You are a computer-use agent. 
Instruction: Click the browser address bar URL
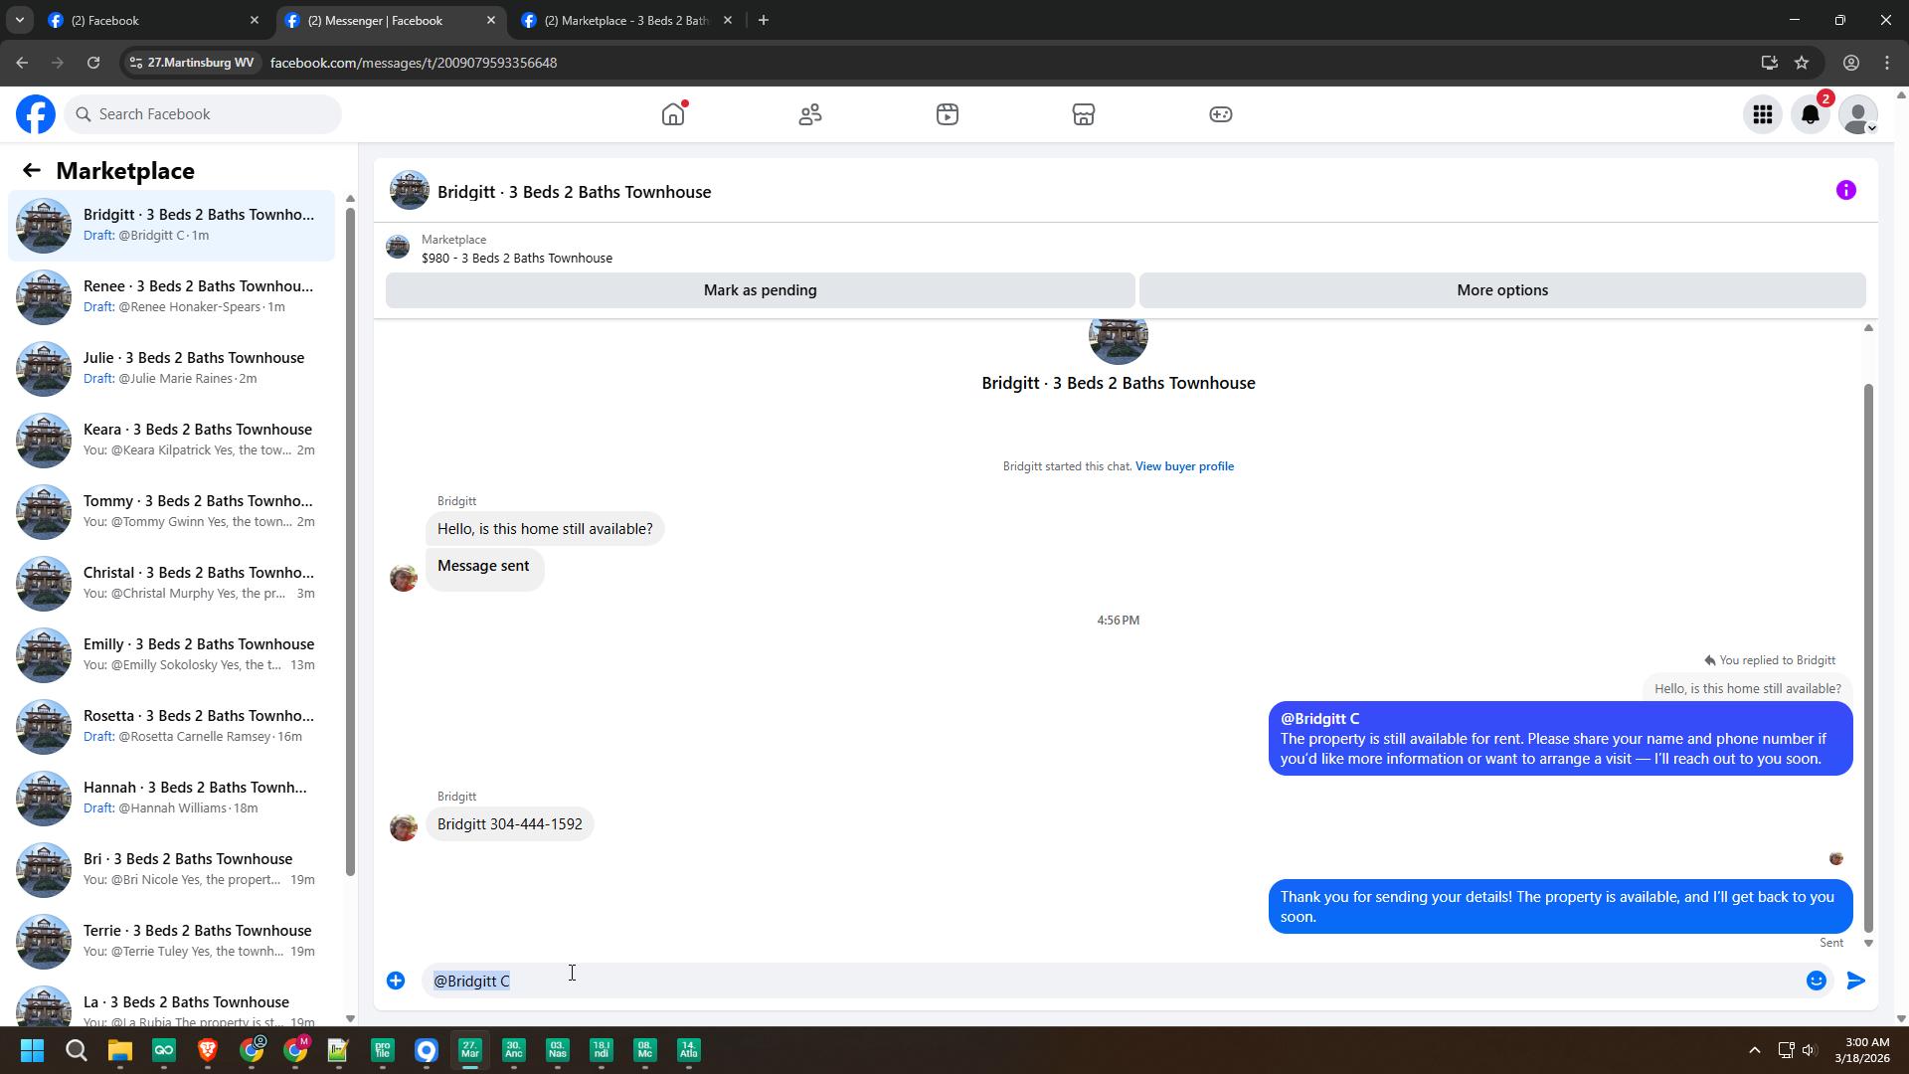tap(414, 63)
